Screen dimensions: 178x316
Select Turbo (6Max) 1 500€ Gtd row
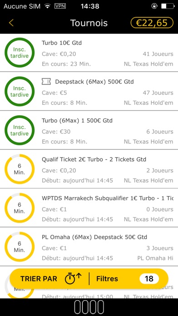coord(89,130)
